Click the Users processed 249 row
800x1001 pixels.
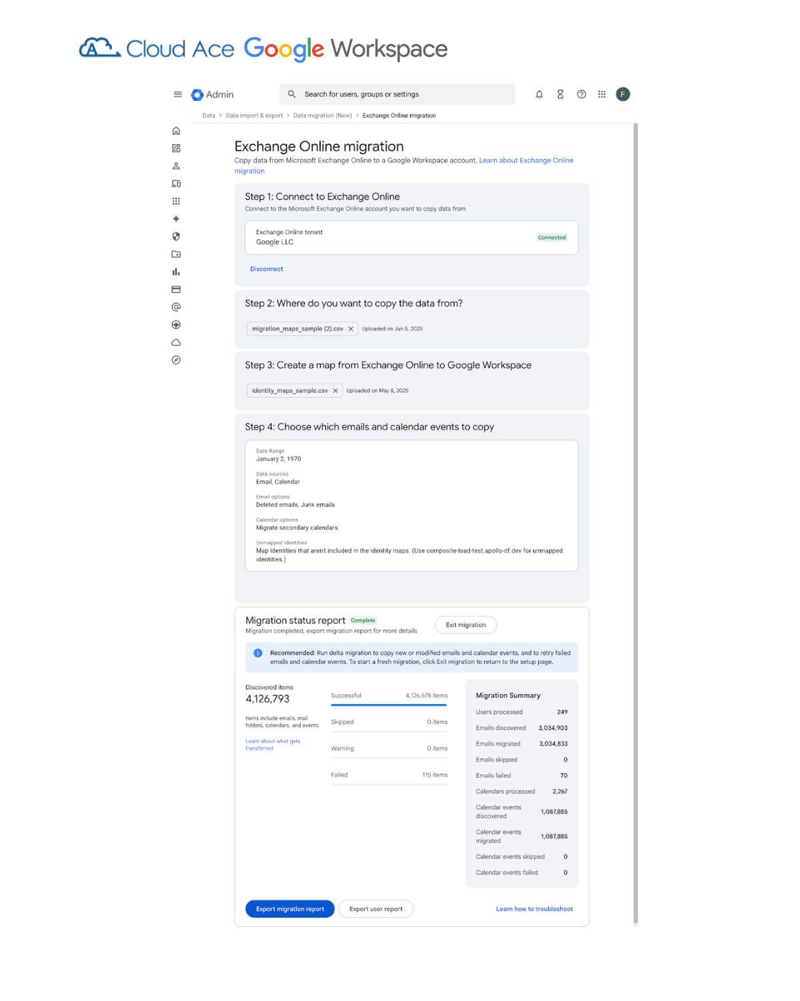521,712
